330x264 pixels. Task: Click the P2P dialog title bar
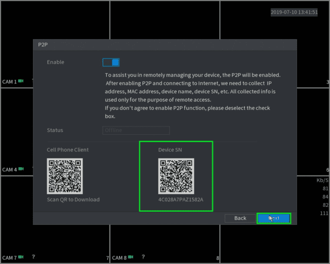coord(165,45)
